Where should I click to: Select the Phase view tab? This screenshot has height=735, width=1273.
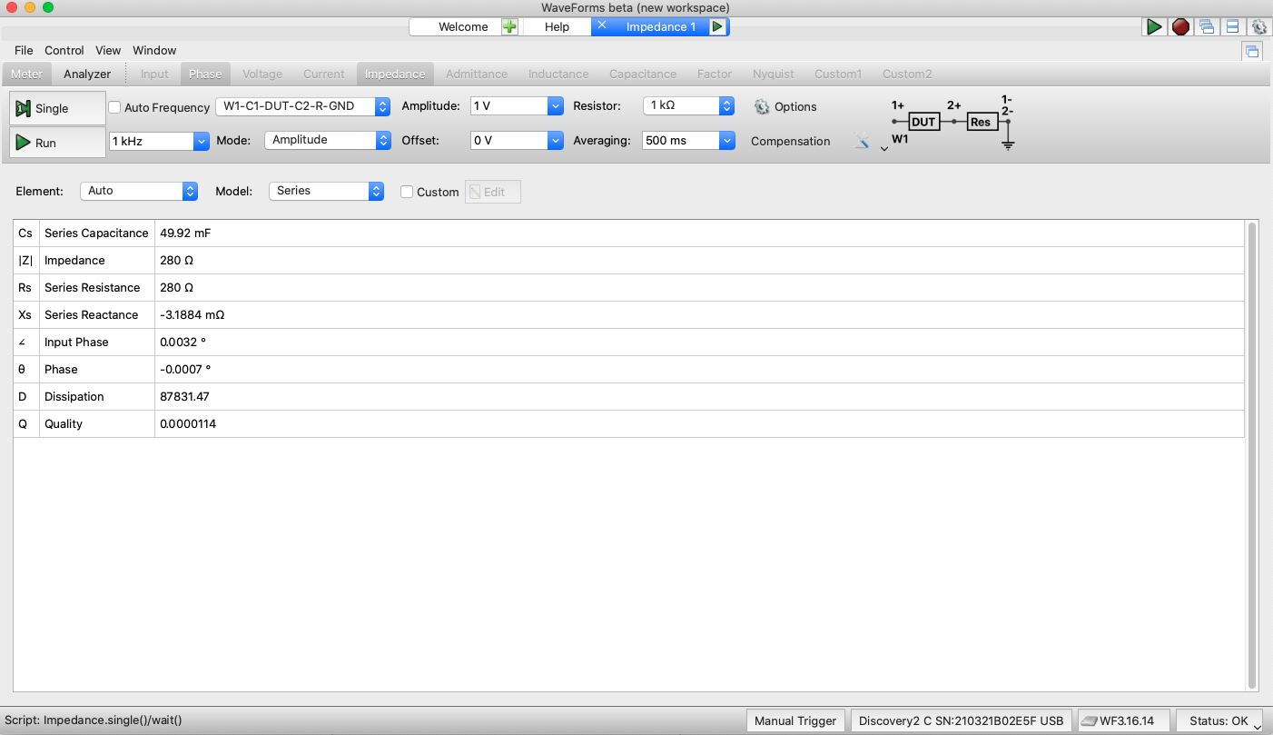205,74
